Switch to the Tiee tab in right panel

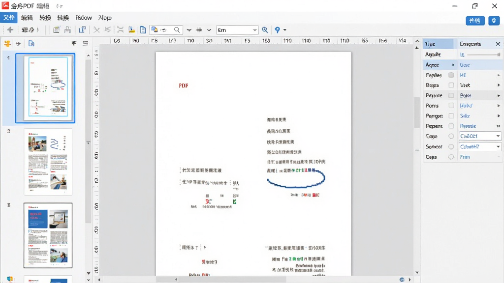pos(438,44)
